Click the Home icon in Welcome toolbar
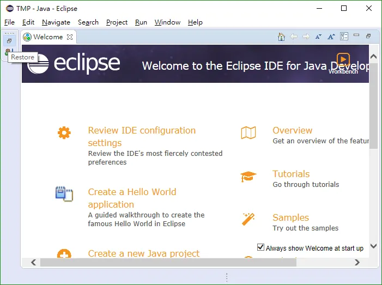382x285 pixels. [x=281, y=37]
